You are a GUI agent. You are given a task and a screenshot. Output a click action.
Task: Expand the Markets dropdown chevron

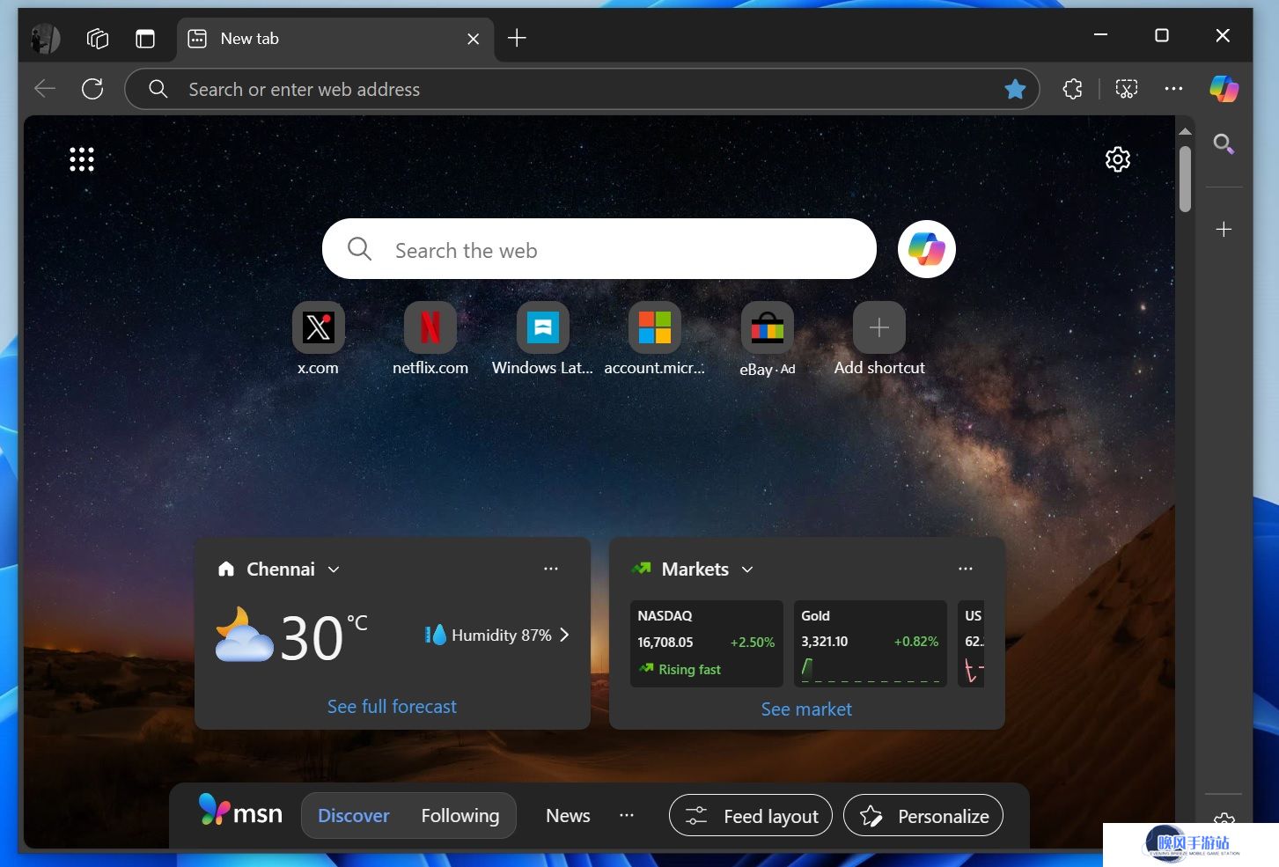coord(747,569)
